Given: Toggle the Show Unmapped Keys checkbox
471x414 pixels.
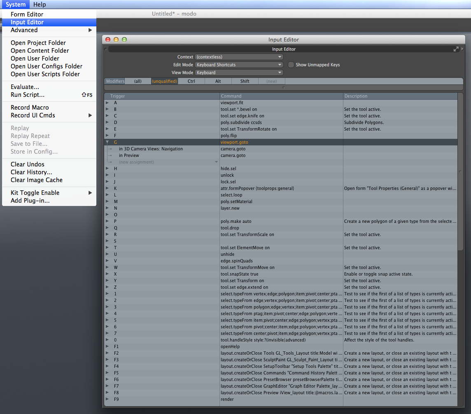Looking at the screenshot, I should [291, 65].
